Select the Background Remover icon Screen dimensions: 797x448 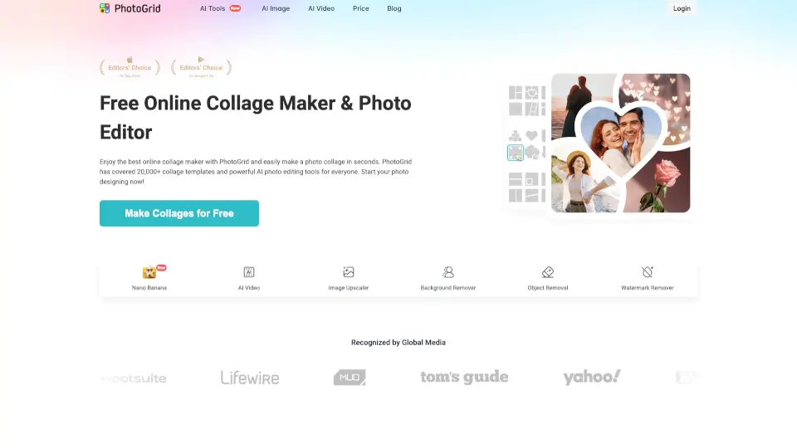pyautogui.click(x=447, y=272)
